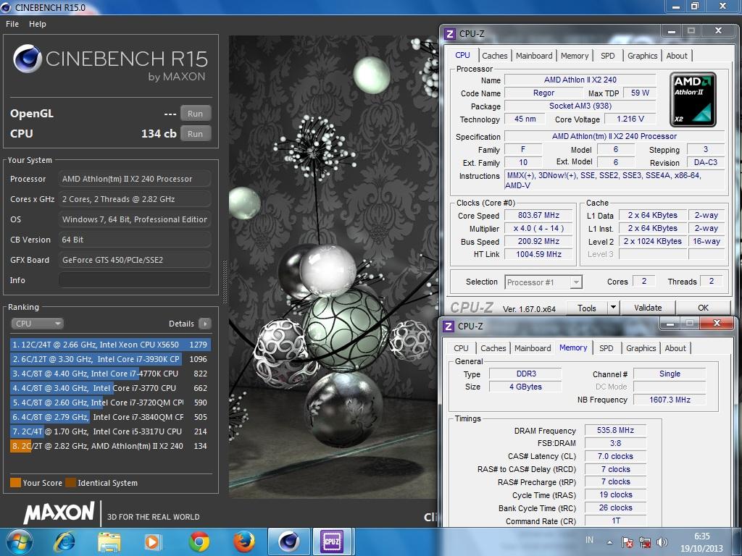
Task: Click the IN language indicator
Action: click(x=589, y=539)
